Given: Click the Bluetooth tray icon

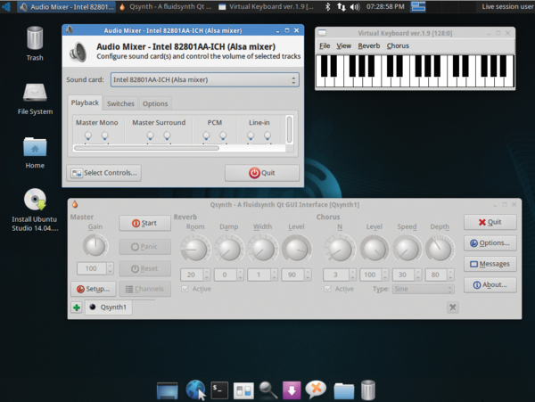Looking at the screenshot, I should 327,6.
